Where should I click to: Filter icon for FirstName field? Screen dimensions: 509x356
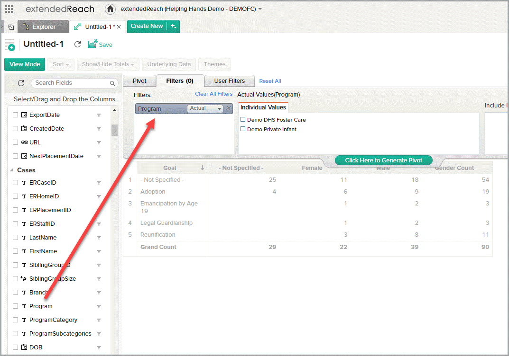(99, 251)
